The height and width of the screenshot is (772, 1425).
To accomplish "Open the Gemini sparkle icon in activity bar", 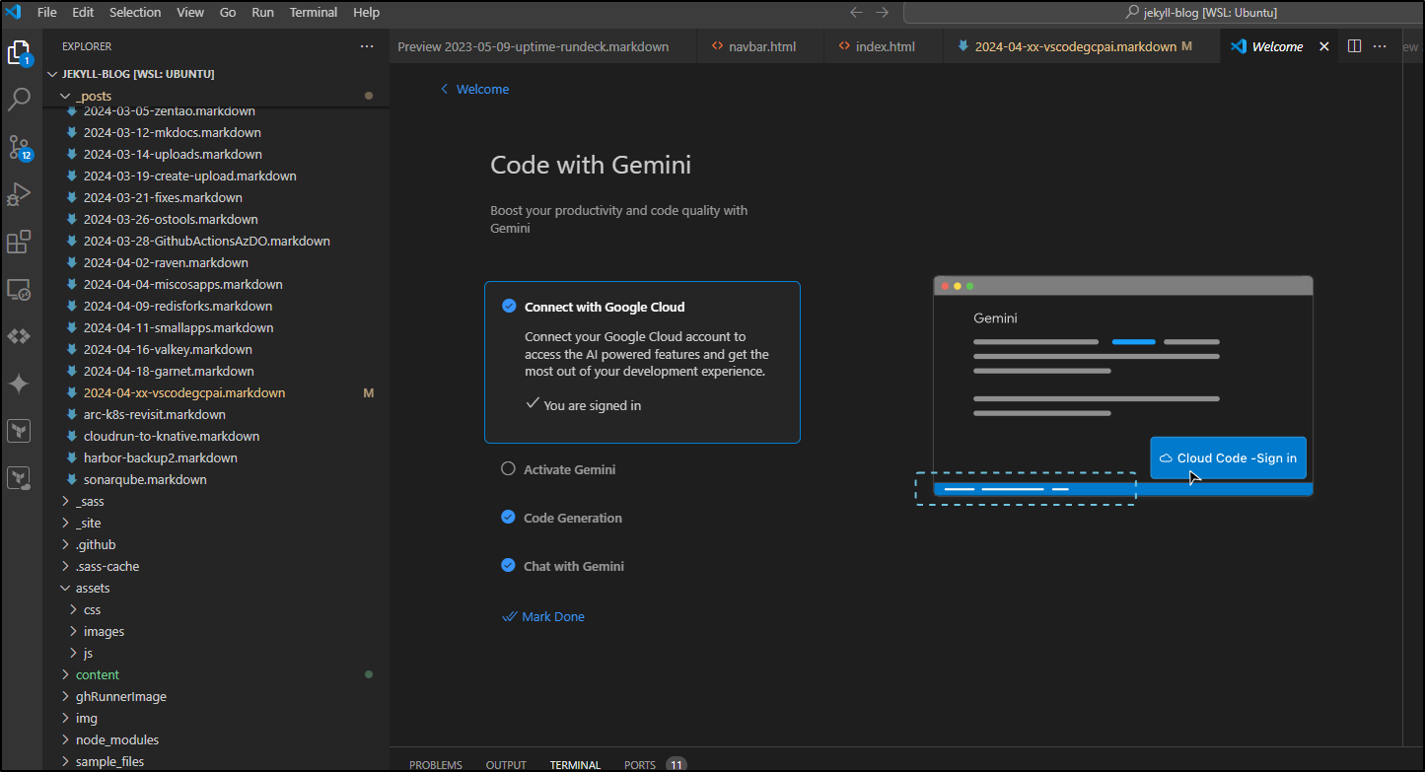I will pyautogui.click(x=20, y=384).
